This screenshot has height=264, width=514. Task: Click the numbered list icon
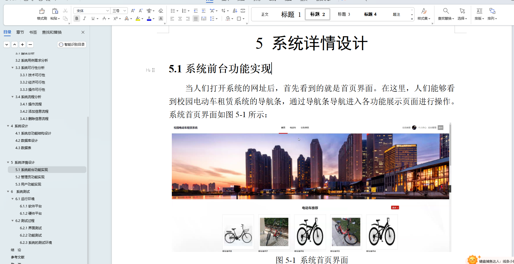coord(184,11)
